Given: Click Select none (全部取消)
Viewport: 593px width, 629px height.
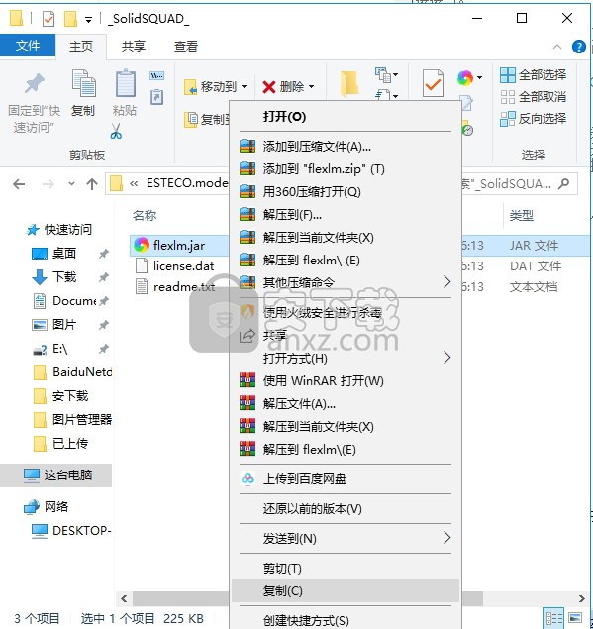Looking at the screenshot, I should [x=534, y=97].
